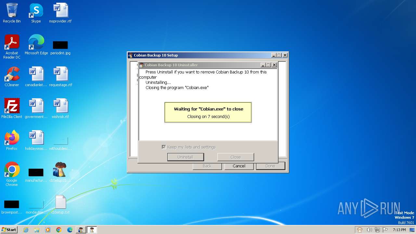Image resolution: width=416 pixels, height=234 pixels.
Task: Close the Cobian Backup 10 Setup window
Action: click(x=285, y=55)
